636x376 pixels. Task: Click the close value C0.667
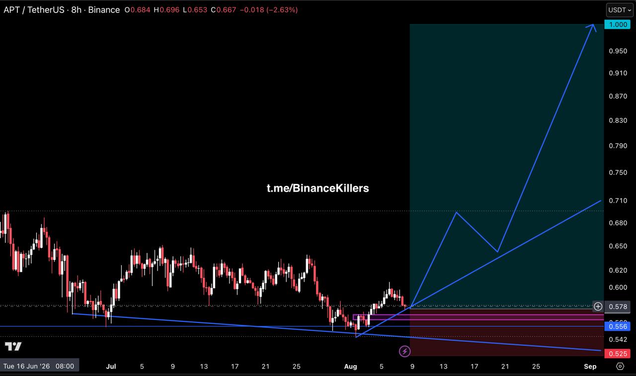click(x=223, y=10)
